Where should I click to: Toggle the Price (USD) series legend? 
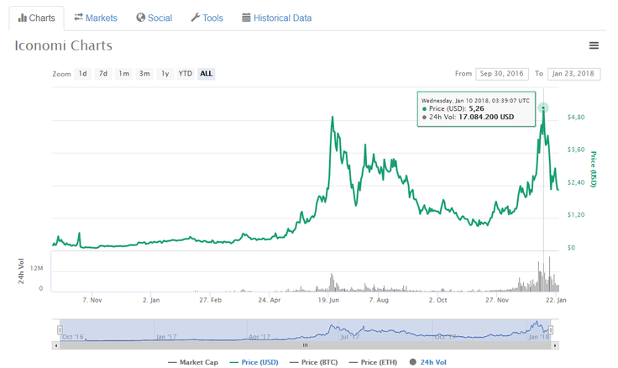coord(254,362)
